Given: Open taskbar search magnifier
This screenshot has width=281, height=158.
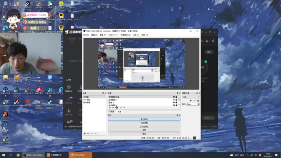Looking at the screenshot, I should coord(11,155).
